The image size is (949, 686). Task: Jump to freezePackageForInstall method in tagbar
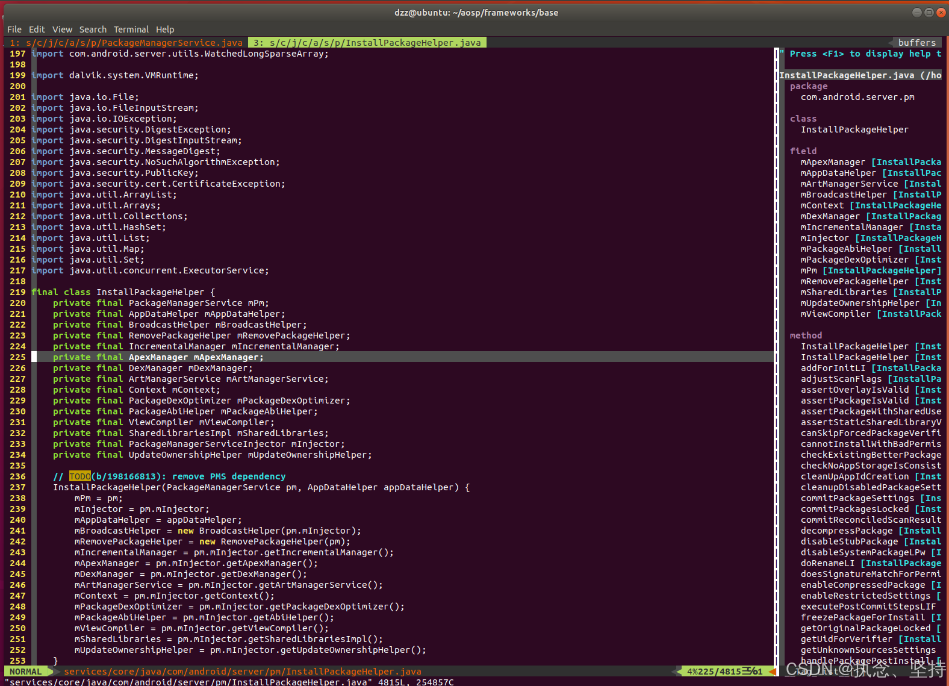[x=871, y=617]
